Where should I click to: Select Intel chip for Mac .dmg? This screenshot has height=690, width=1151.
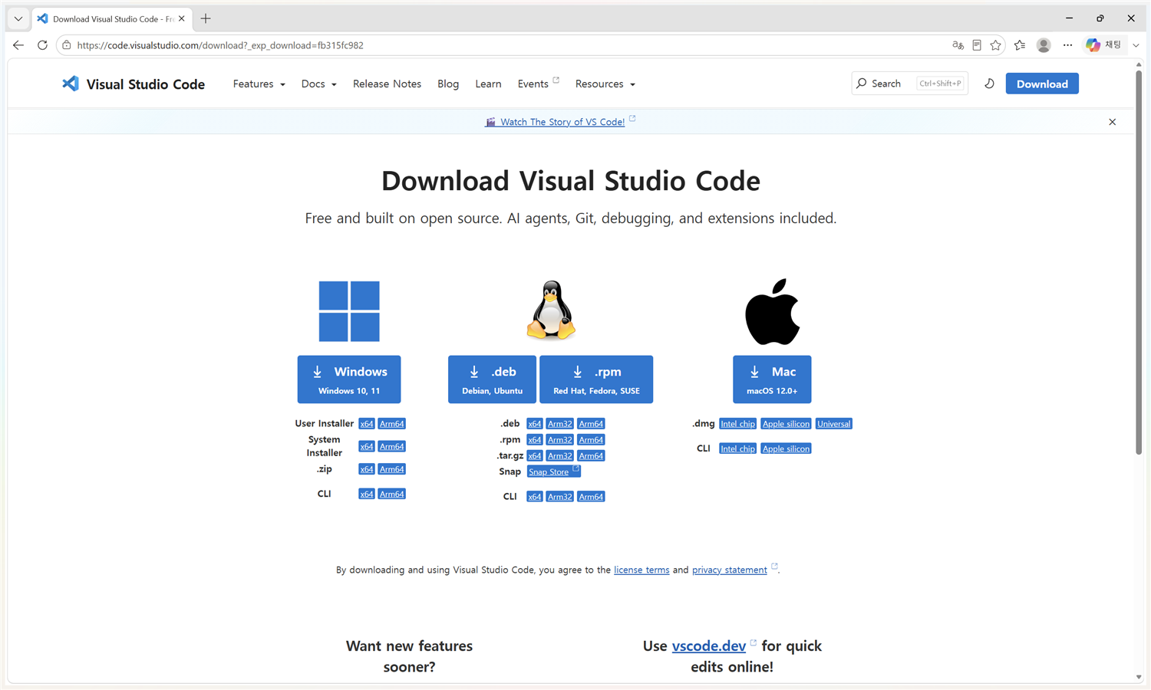click(738, 424)
